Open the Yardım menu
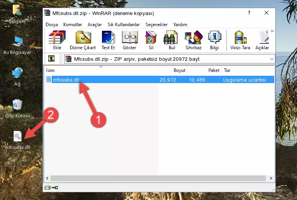 point(180,25)
